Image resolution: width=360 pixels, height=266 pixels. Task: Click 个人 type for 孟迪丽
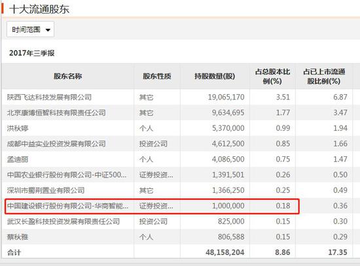146,159
